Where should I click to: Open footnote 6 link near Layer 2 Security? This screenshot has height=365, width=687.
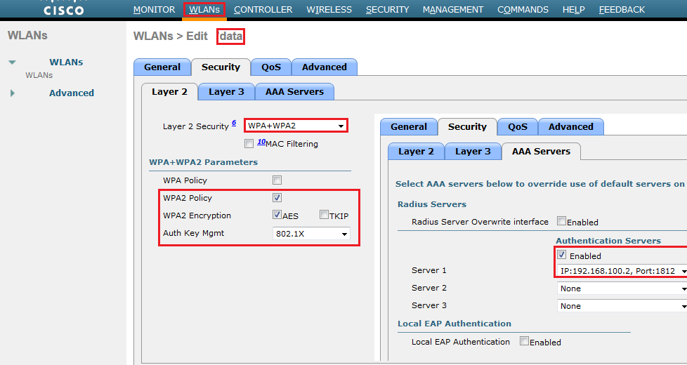[x=234, y=124]
